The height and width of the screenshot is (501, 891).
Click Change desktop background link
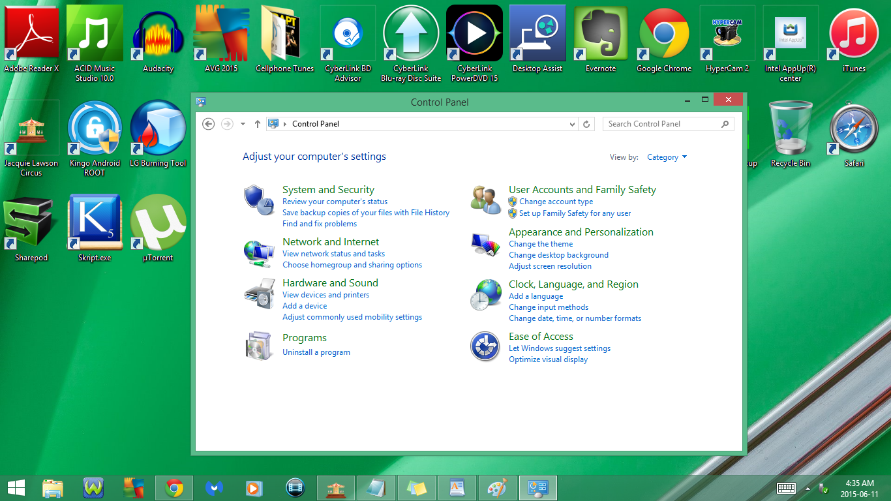[558, 255]
